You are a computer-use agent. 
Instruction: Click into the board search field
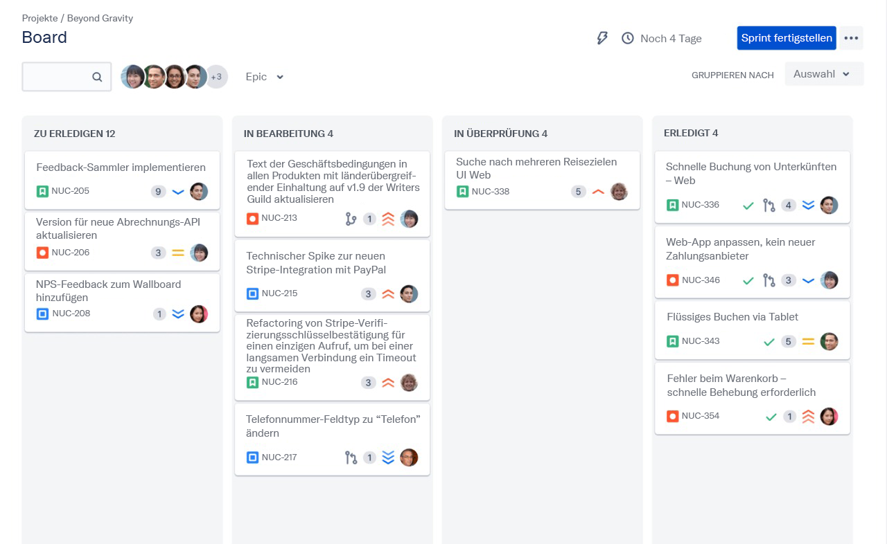(59, 77)
